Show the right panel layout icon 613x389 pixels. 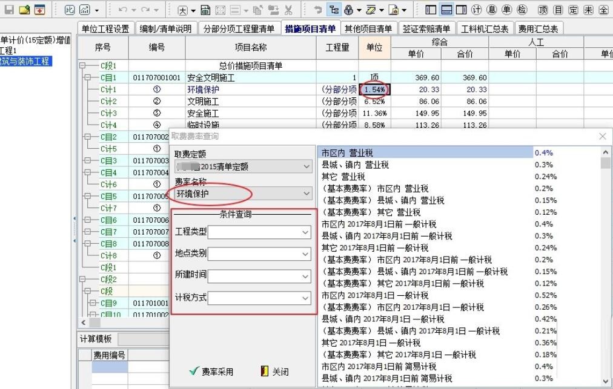click(462, 10)
